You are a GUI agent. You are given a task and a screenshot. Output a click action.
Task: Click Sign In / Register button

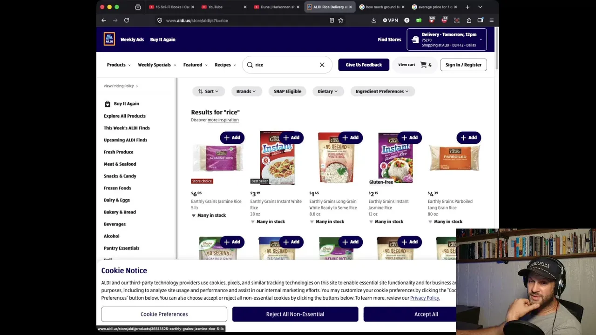[463, 65]
